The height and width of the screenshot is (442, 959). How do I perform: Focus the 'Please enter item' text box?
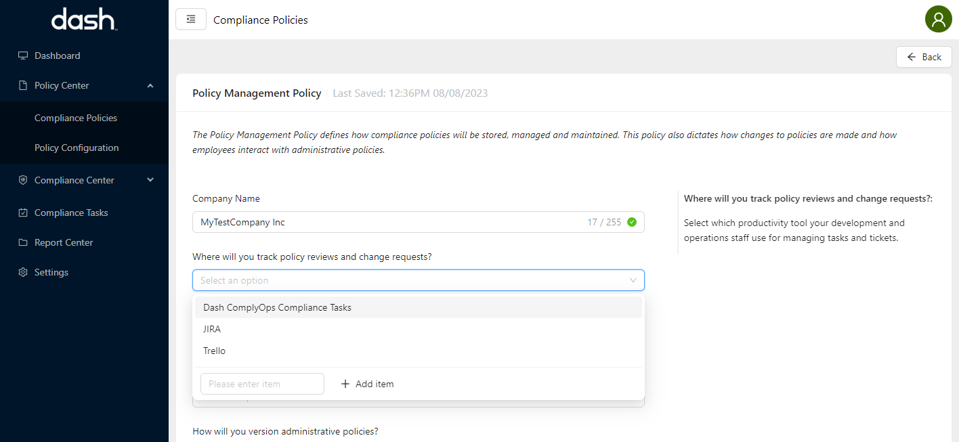coord(262,384)
